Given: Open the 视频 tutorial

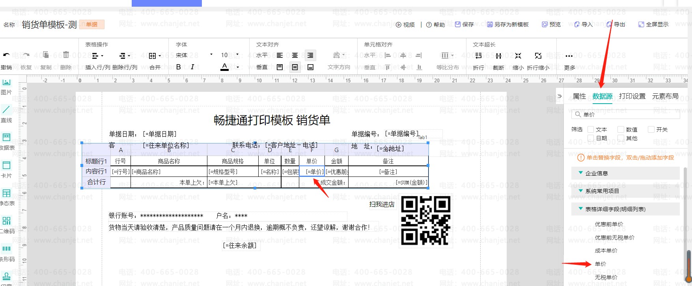Looking at the screenshot, I should [405, 24].
